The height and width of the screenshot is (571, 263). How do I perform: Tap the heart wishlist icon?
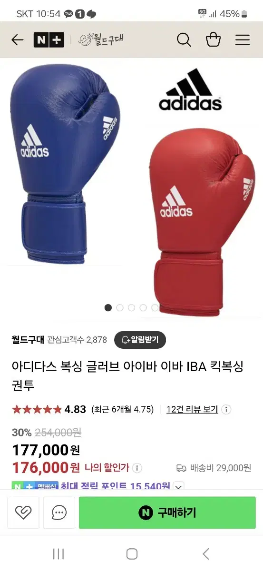23,512
